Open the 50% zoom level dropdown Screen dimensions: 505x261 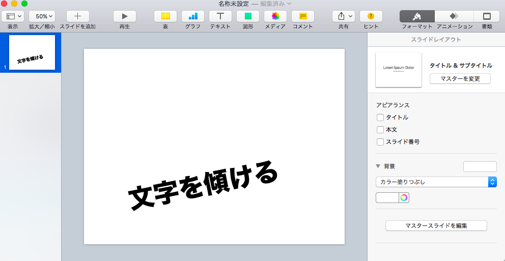(42, 16)
